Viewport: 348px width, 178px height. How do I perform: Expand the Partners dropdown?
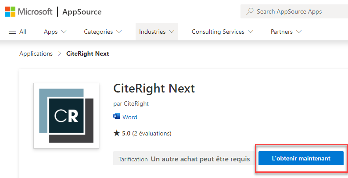coord(286,32)
